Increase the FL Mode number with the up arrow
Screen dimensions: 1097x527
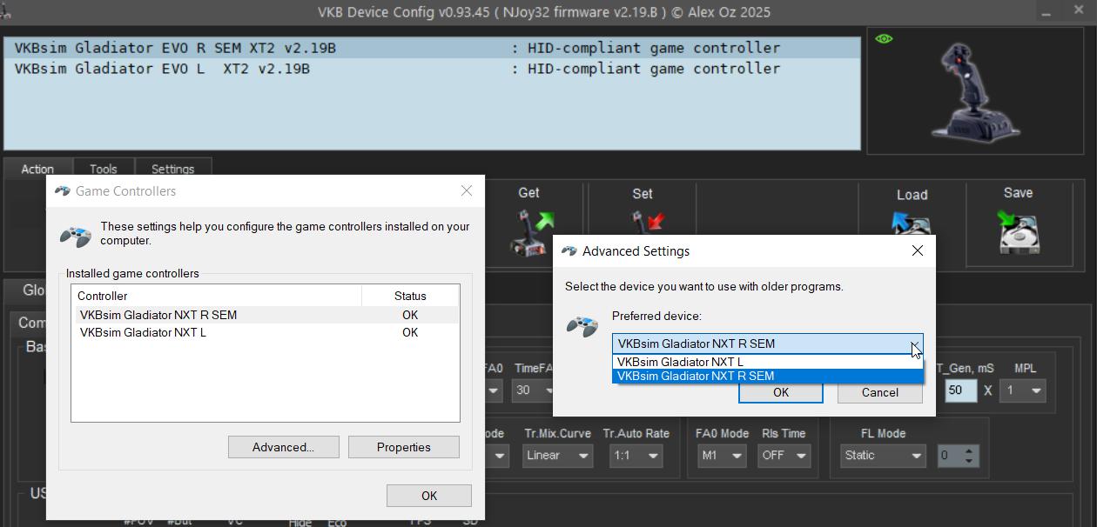(x=969, y=450)
